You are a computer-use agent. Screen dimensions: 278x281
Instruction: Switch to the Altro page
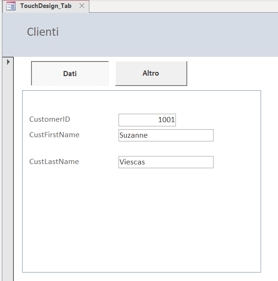[151, 73]
